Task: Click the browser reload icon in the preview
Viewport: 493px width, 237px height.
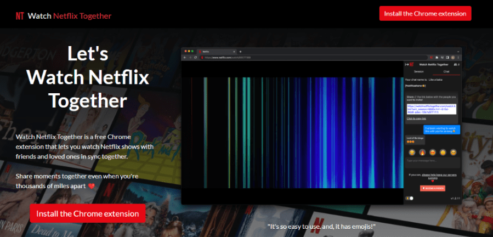Action: coord(195,58)
